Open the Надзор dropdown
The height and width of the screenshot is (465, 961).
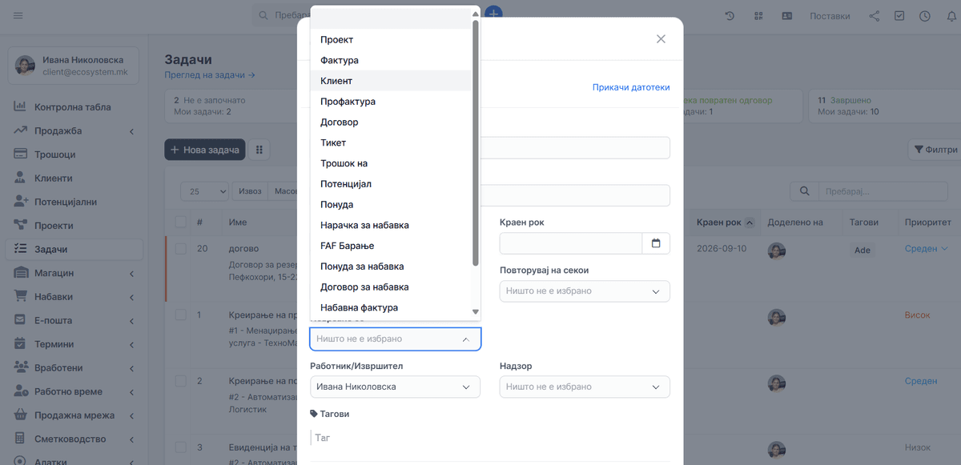(x=585, y=387)
